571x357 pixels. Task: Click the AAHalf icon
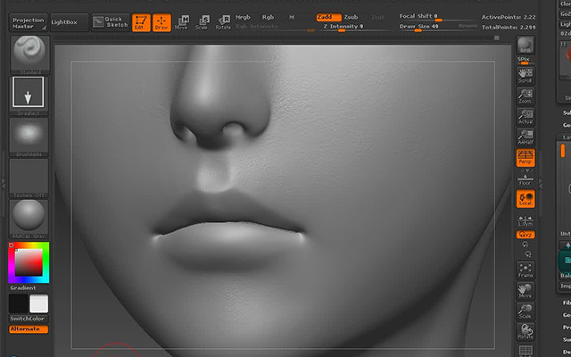(x=525, y=137)
